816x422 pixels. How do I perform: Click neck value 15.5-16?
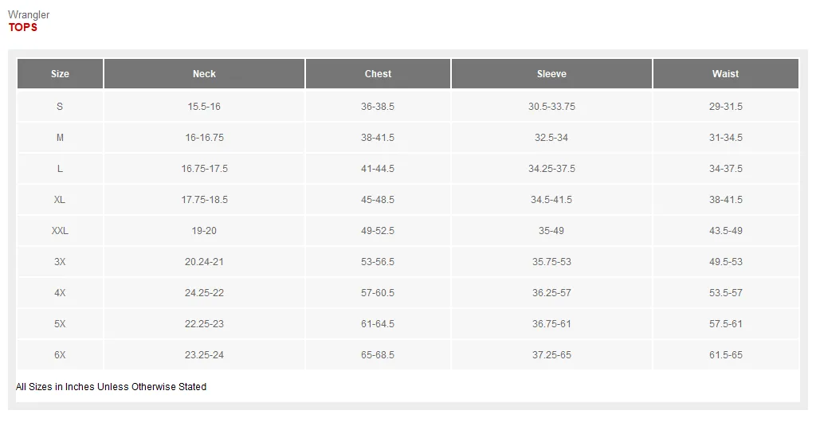204,106
